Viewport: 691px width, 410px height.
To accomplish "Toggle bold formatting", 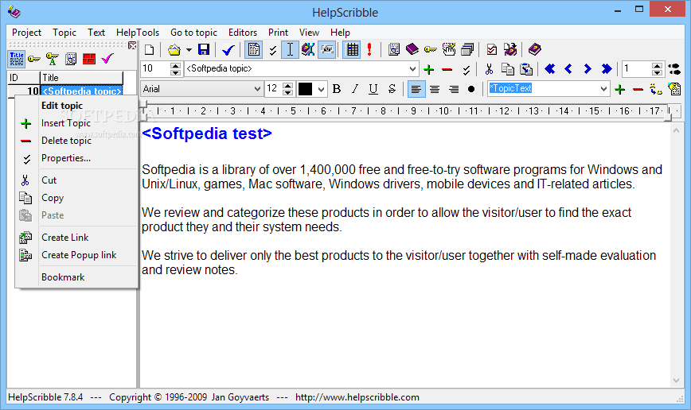I will click(337, 89).
